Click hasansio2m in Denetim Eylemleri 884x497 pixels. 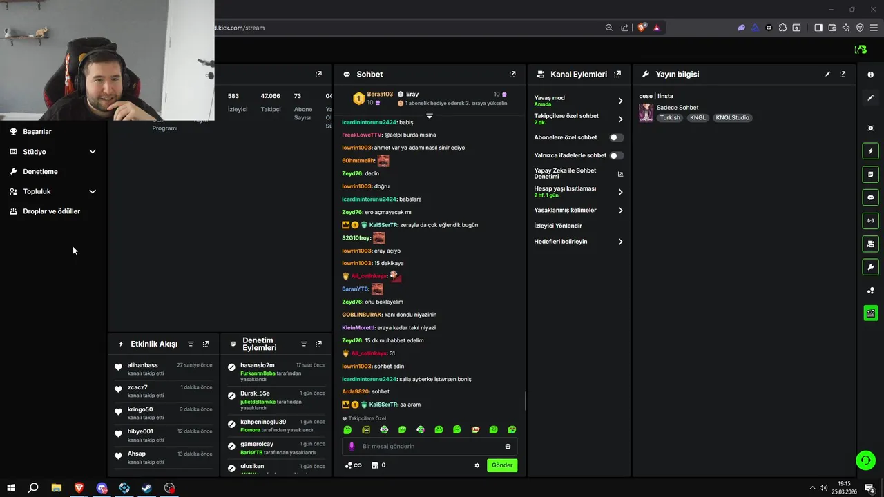coord(258,365)
